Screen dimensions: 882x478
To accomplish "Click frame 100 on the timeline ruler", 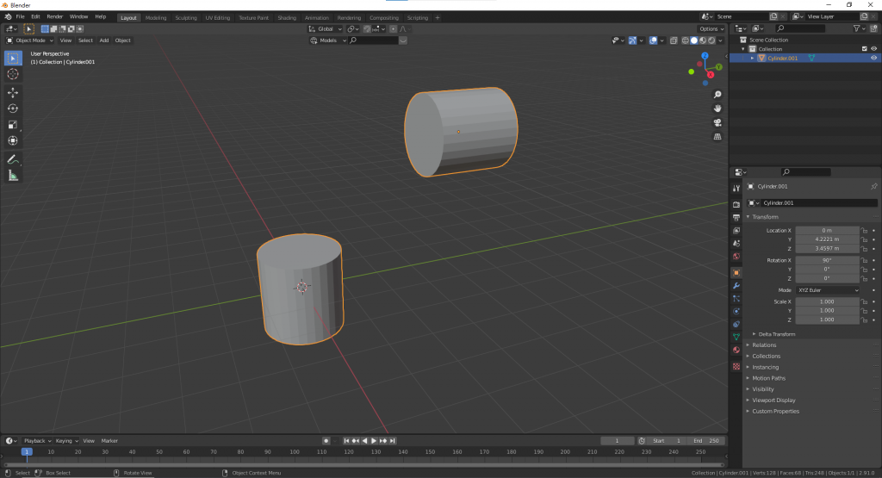I will click(294, 451).
